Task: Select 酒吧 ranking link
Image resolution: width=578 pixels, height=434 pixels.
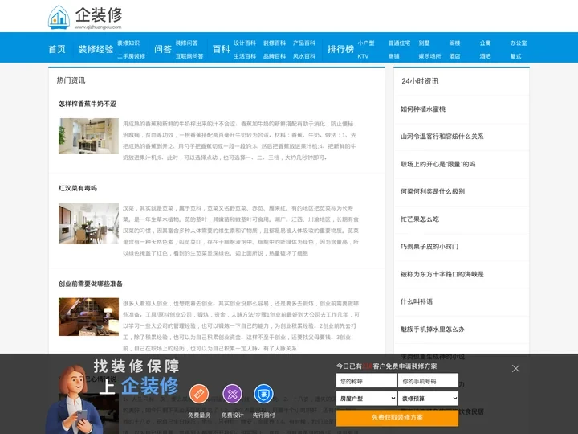Action: click(485, 56)
